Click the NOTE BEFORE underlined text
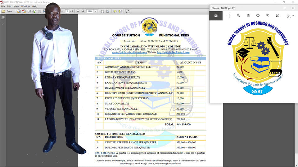 (x=105, y=153)
